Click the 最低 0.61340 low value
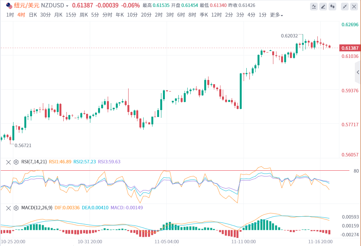361x246 pixels. point(213,5)
